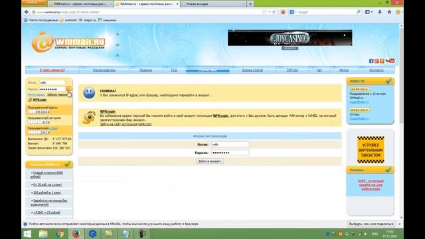Open a new tab with plus button
425x239 pixels.
point(250,4)
